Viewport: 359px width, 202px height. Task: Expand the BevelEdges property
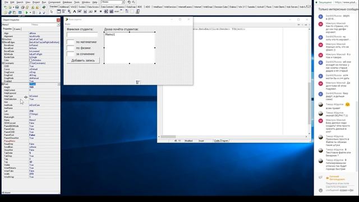click(3, 43)
